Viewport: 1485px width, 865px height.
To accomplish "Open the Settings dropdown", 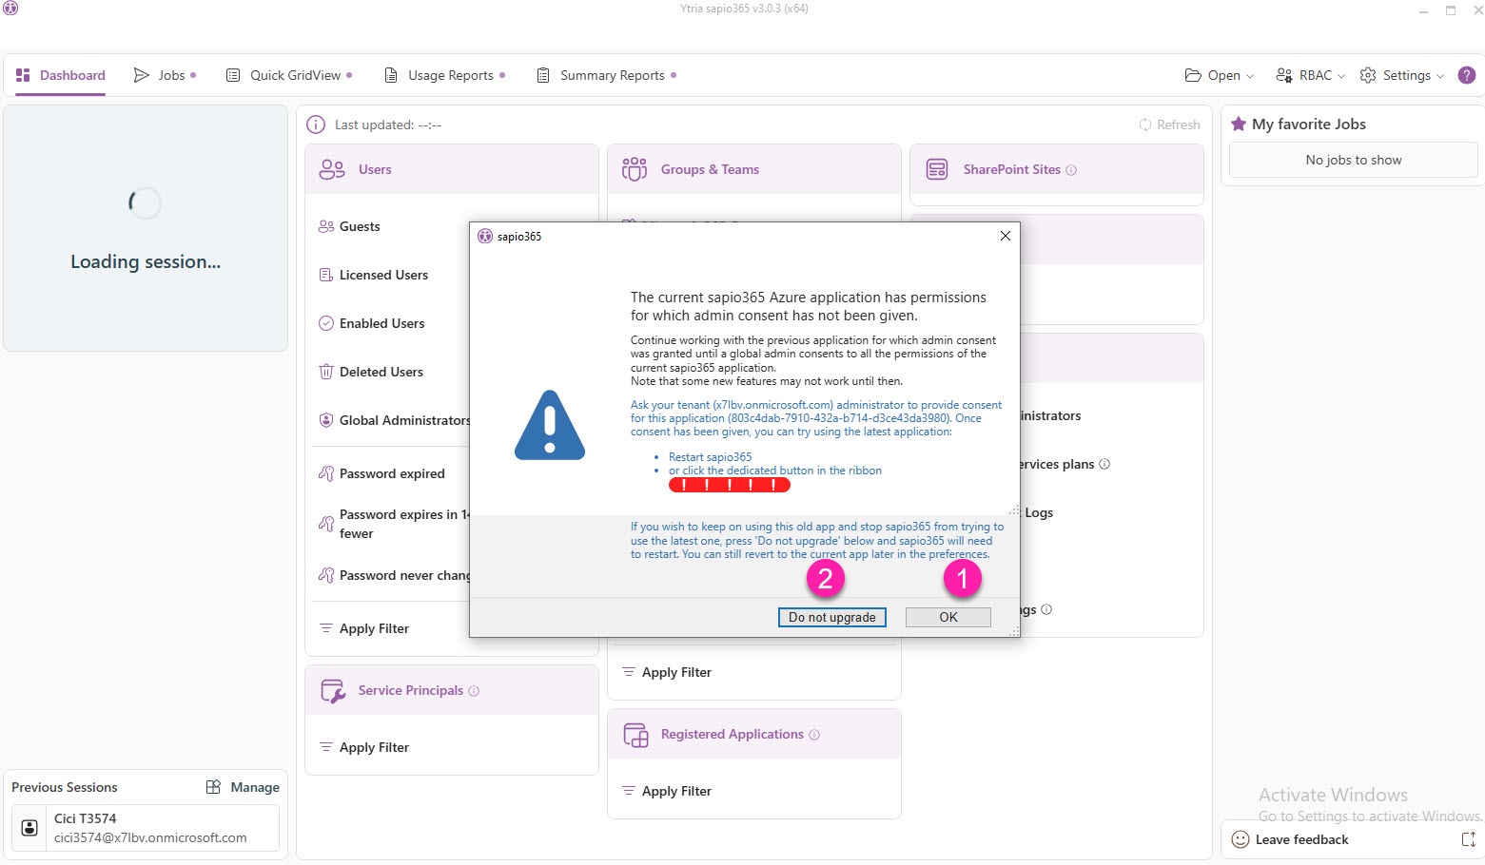I will pos(1401,75).
